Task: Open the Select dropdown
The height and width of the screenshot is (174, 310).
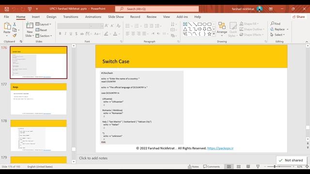Action: pos(278,35)
